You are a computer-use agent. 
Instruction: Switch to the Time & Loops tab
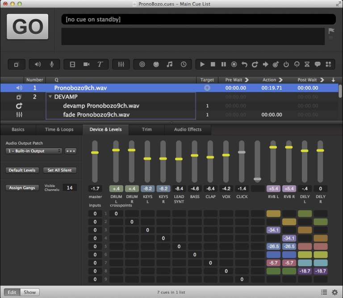59,129
